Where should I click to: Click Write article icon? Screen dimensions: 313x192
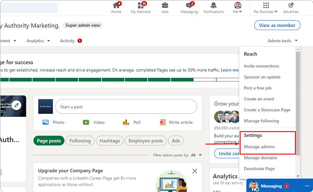point(163,122)
